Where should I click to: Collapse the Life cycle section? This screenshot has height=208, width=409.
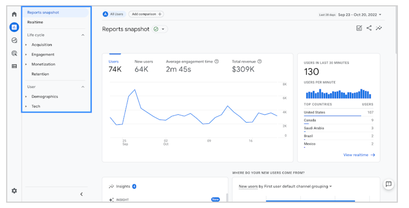[83, 35]
